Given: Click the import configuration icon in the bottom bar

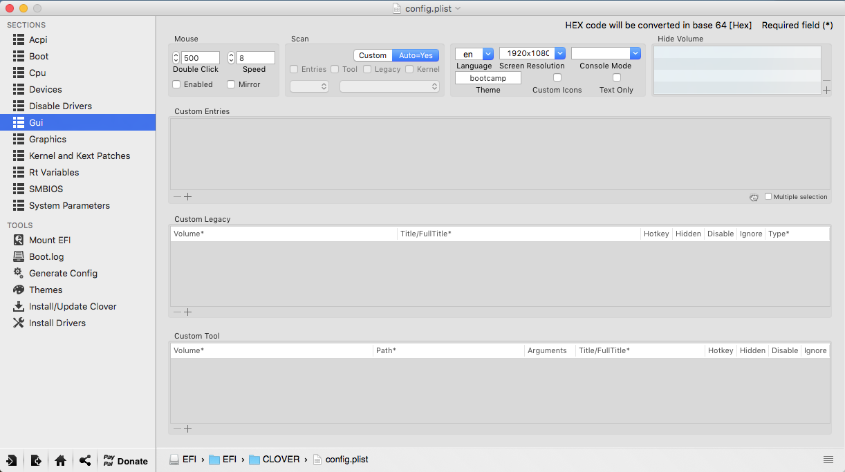Looking at the screenshot, I should coord(12,460).
